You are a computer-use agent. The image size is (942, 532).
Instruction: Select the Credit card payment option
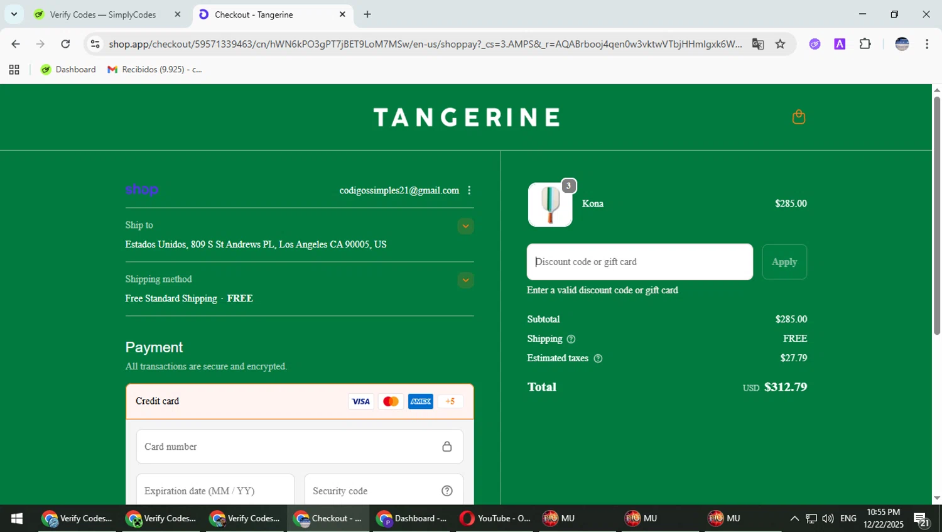300,401
